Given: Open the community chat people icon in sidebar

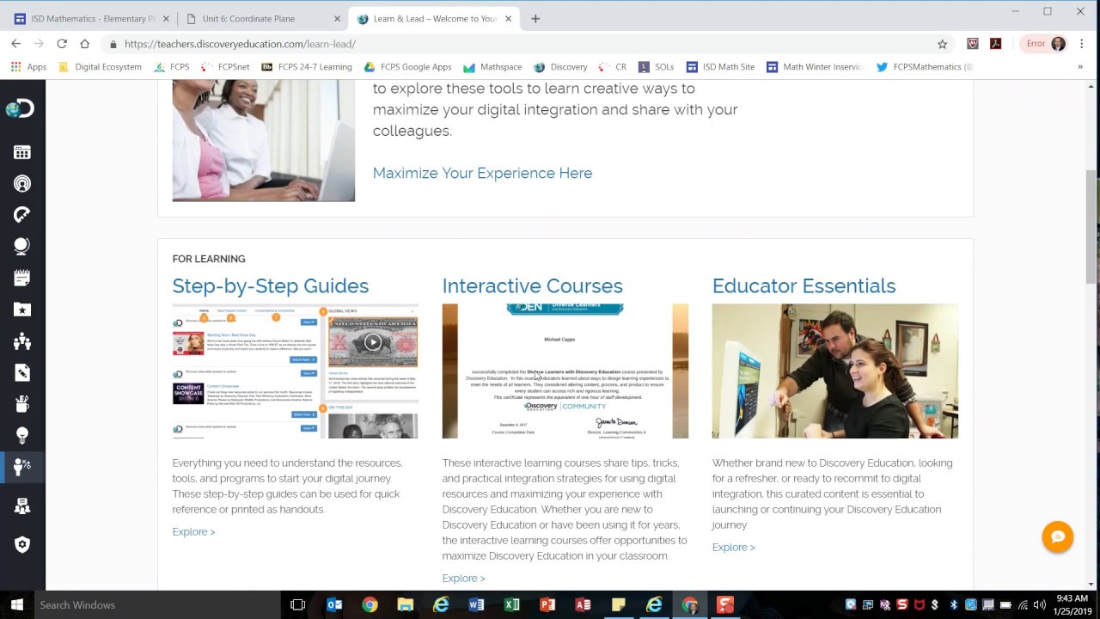Looking at the screenshot, I should [22, 506].
